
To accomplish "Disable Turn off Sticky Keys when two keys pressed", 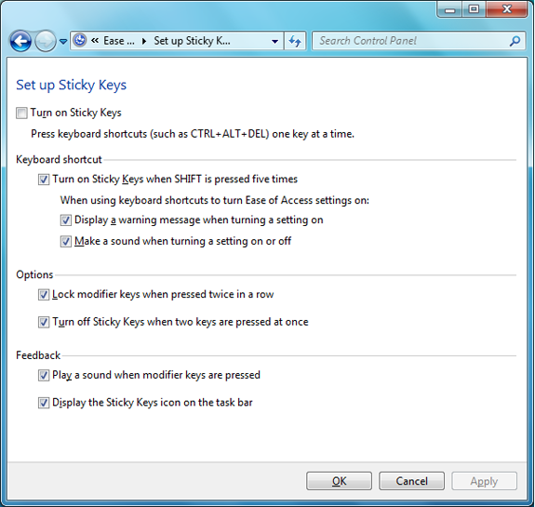I will click(44, 322).
